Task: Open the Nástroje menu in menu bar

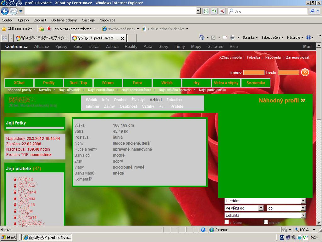Action: click(88, 20)
